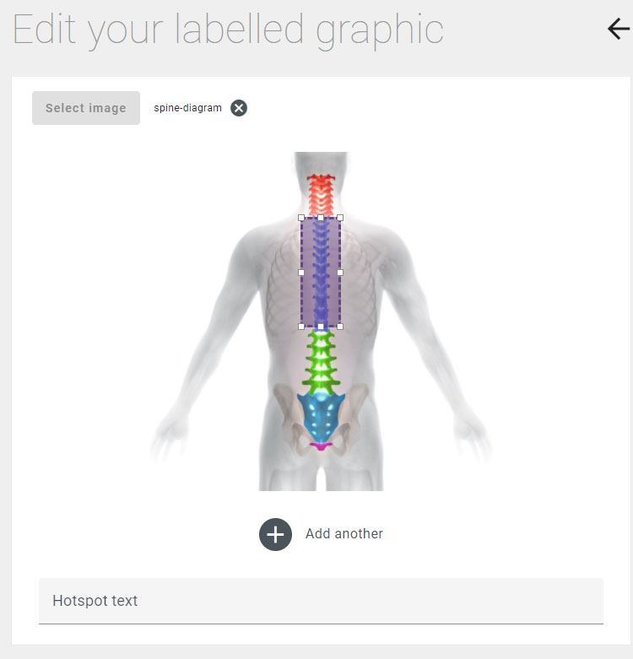Click the red cervical spine region
Viewport: 633px width, 659px height.
click(321, 196)
